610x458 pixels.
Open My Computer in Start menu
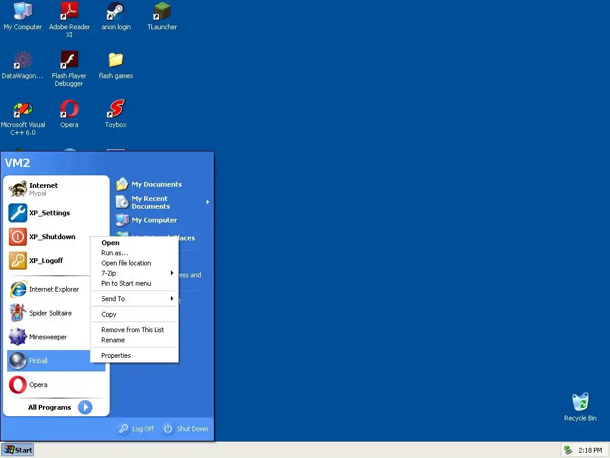pos(163,220)
